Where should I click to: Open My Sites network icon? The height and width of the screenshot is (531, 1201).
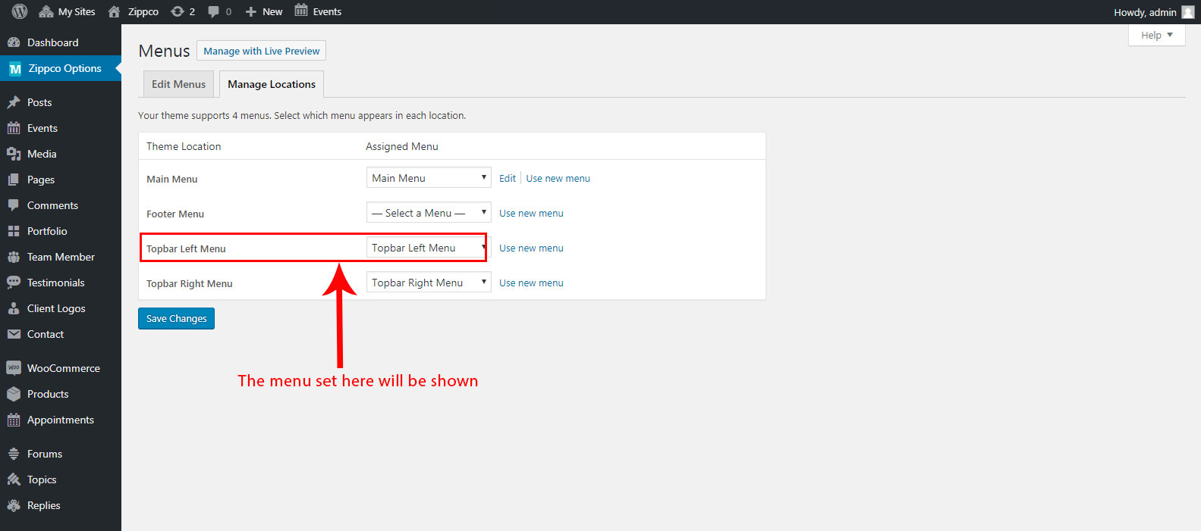pos(46,11)
